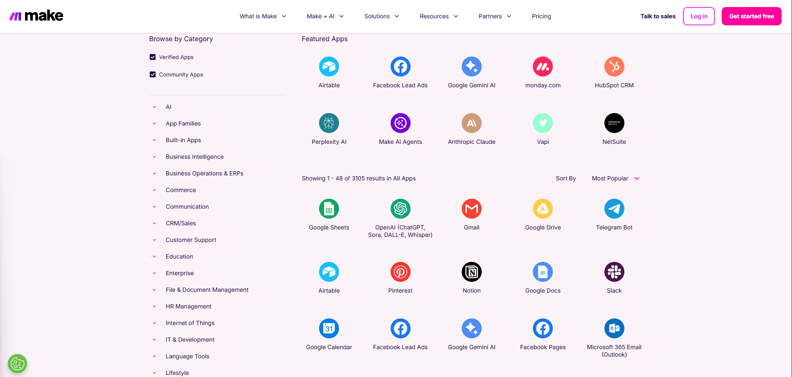Go to the Pricing page link
Screen dimensions: 792x377
(541, 16)
